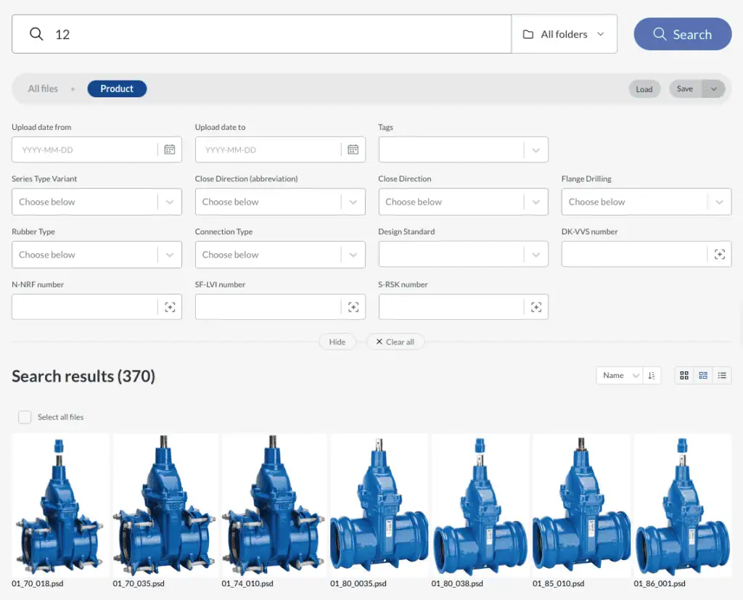This screenshot has height=600, width=743.
Task: Expand the Save options arrow
Action: [x=714, y=89]
